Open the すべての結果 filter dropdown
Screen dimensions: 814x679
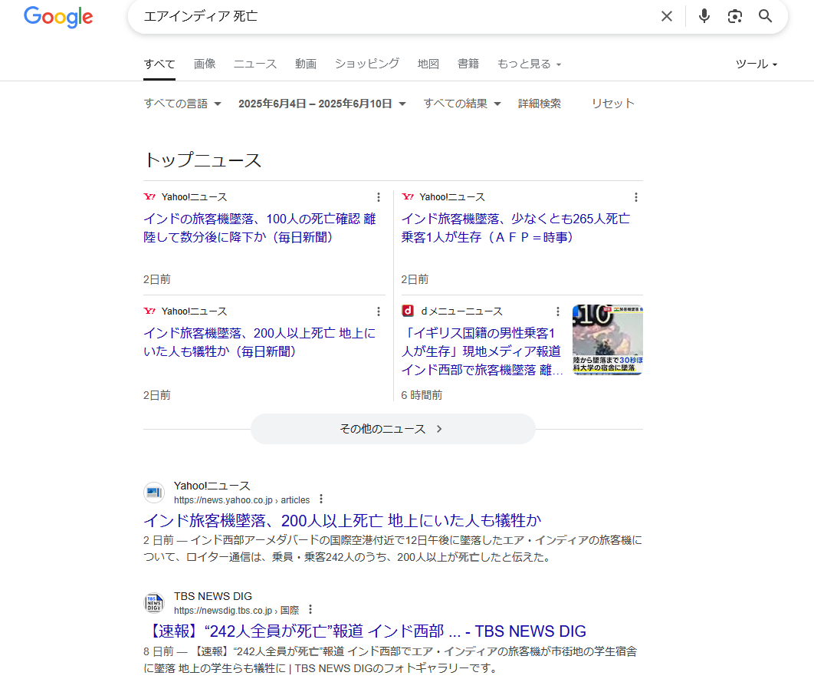pyautogui.click(x=462, y=104)
